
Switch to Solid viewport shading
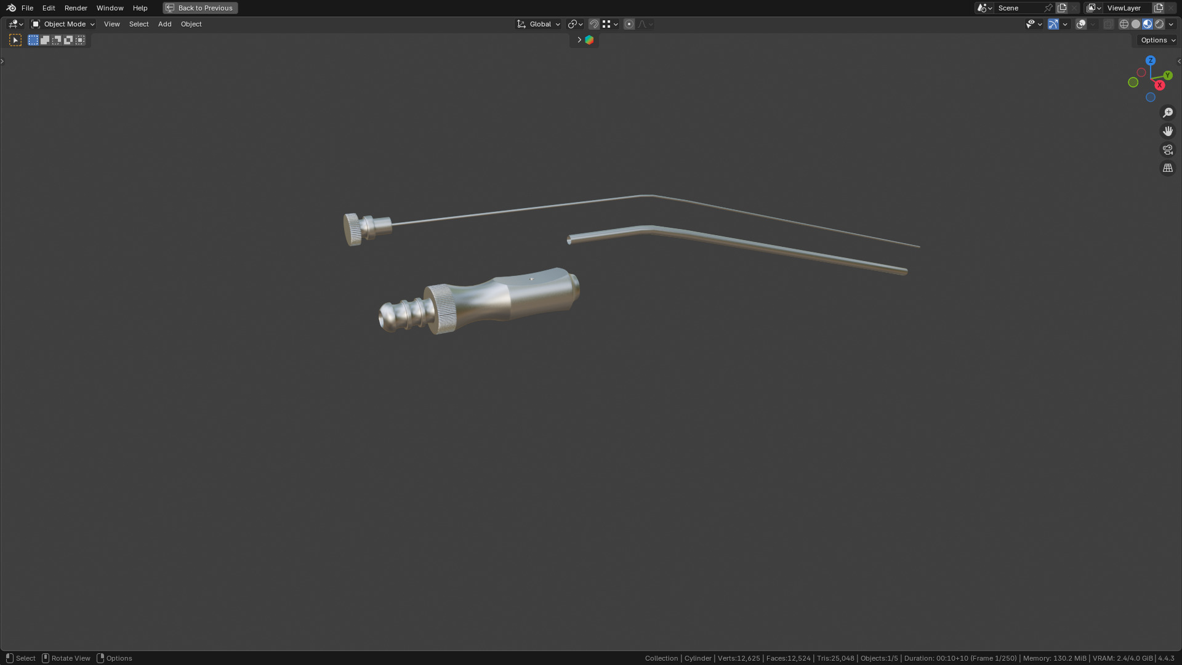tap(1136, 24)
